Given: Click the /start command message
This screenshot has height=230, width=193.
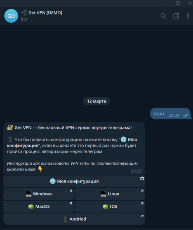Looking at the screenshot, I should click(170, 114).
